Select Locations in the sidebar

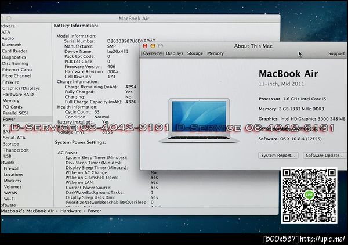[13, 175]
